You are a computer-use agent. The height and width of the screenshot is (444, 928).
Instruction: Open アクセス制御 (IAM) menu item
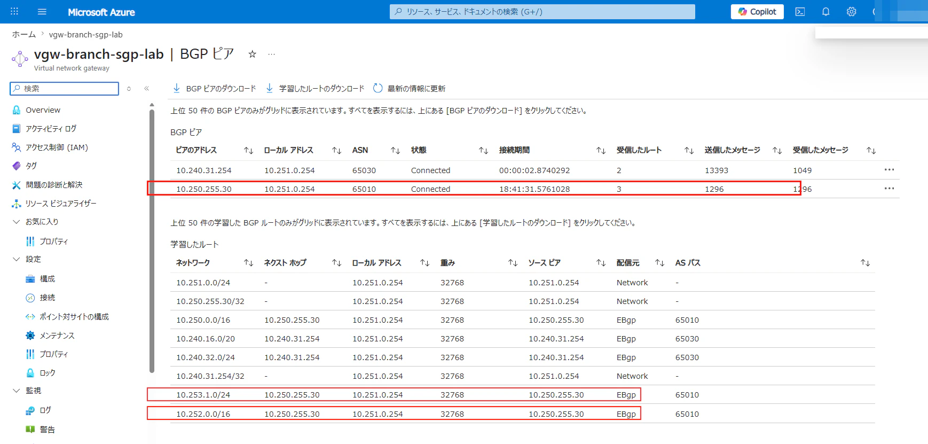coord(57,147)
